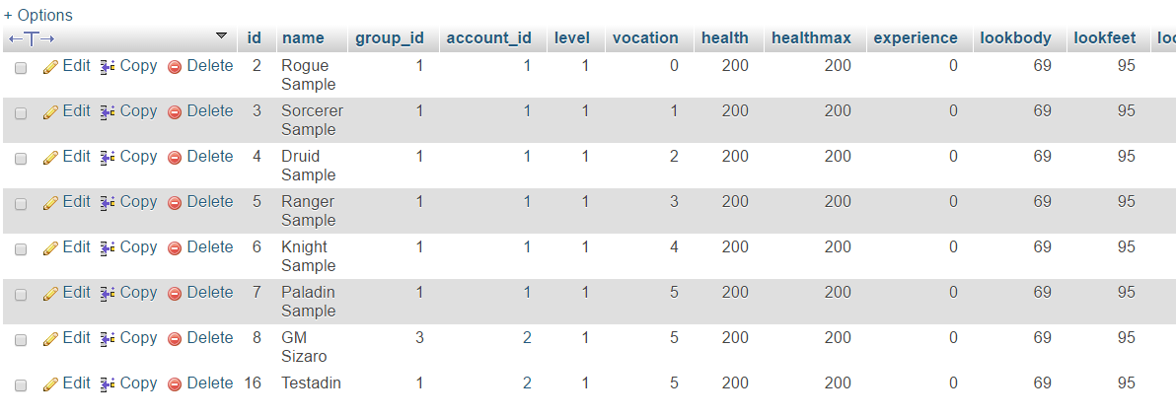Tick the checkbox for Rogue Sample row
The height and width of the screenshot is (417, 1176).
[21, 67]
